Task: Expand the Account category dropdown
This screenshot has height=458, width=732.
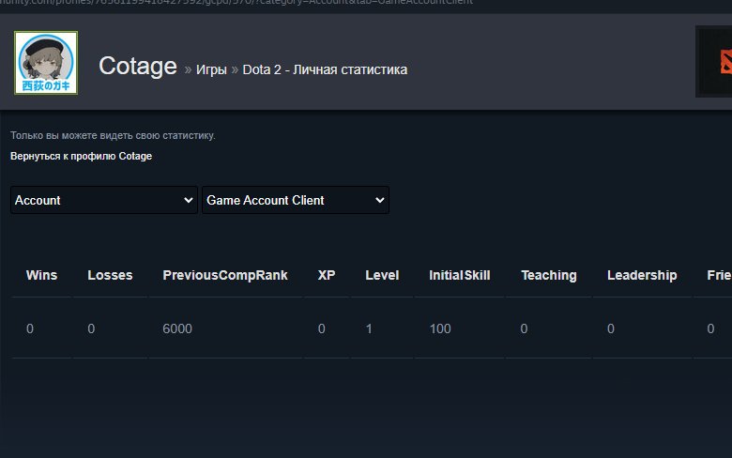Action: point(104,200)
